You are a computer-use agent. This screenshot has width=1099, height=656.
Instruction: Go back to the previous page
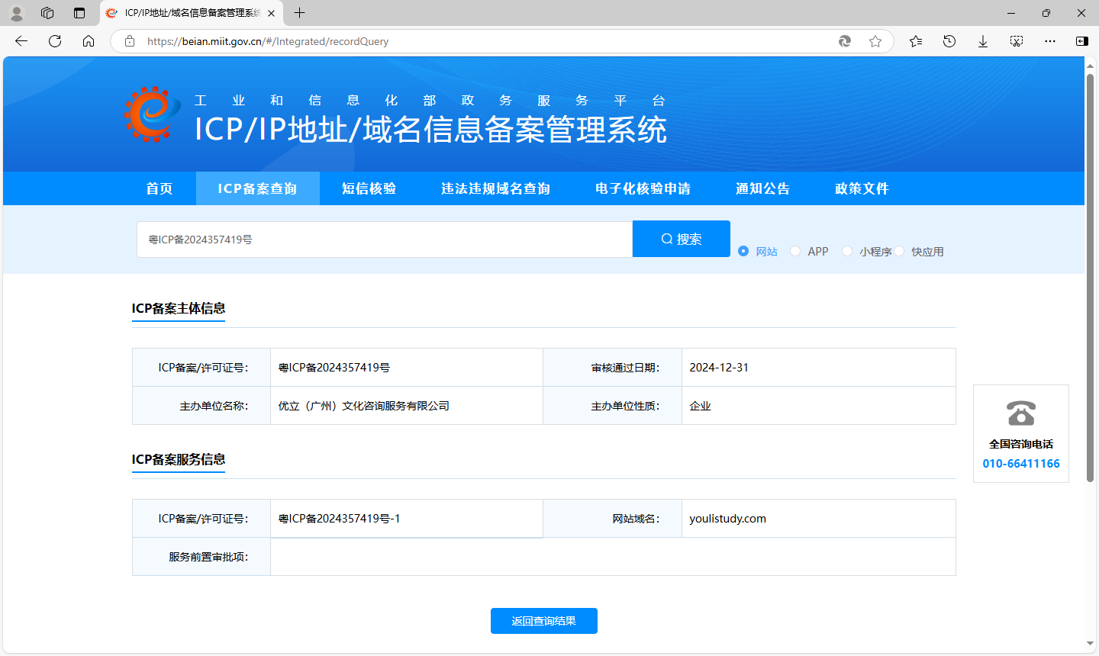21,41
